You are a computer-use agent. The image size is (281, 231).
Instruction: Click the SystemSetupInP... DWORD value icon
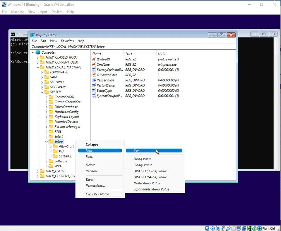click(94, 96)
